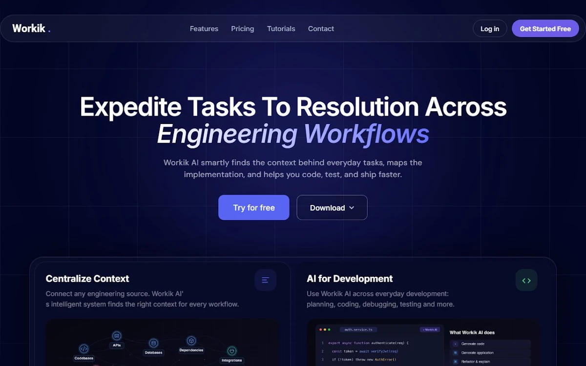586x366 pixels.
Task: Click code line 1 'export async function'
Action: click(368, 343)
